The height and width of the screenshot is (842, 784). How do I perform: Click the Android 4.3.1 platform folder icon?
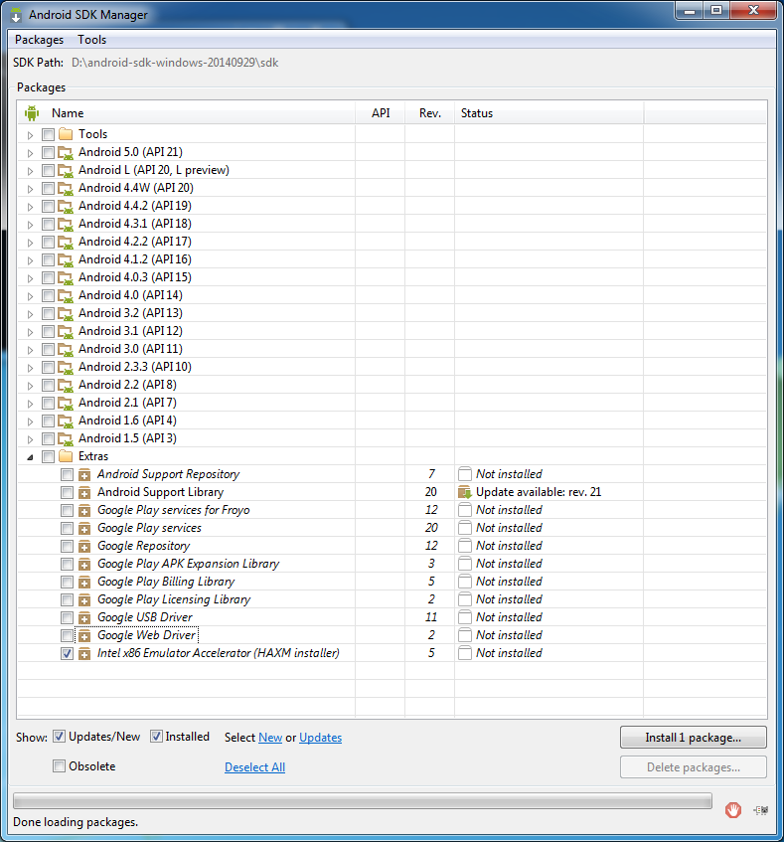[66, 224]
